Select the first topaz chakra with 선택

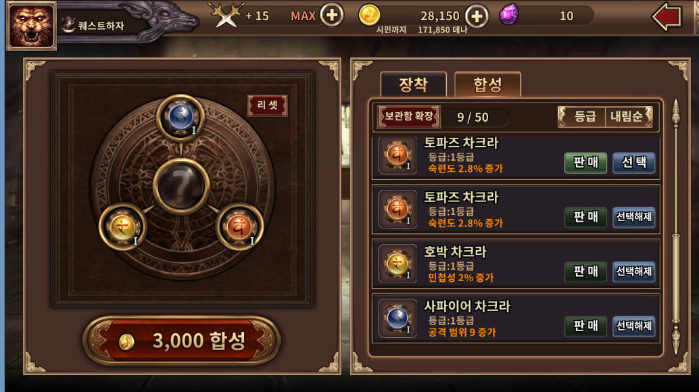coord(633,162)
